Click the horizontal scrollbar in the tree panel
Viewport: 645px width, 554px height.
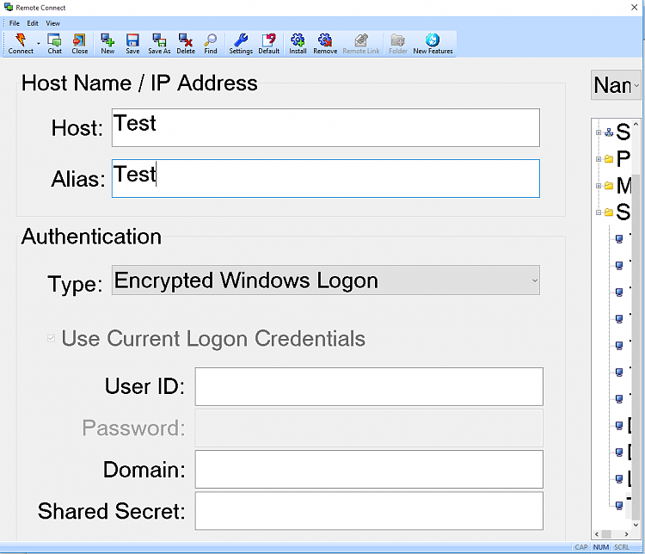[x=611, y=534]
